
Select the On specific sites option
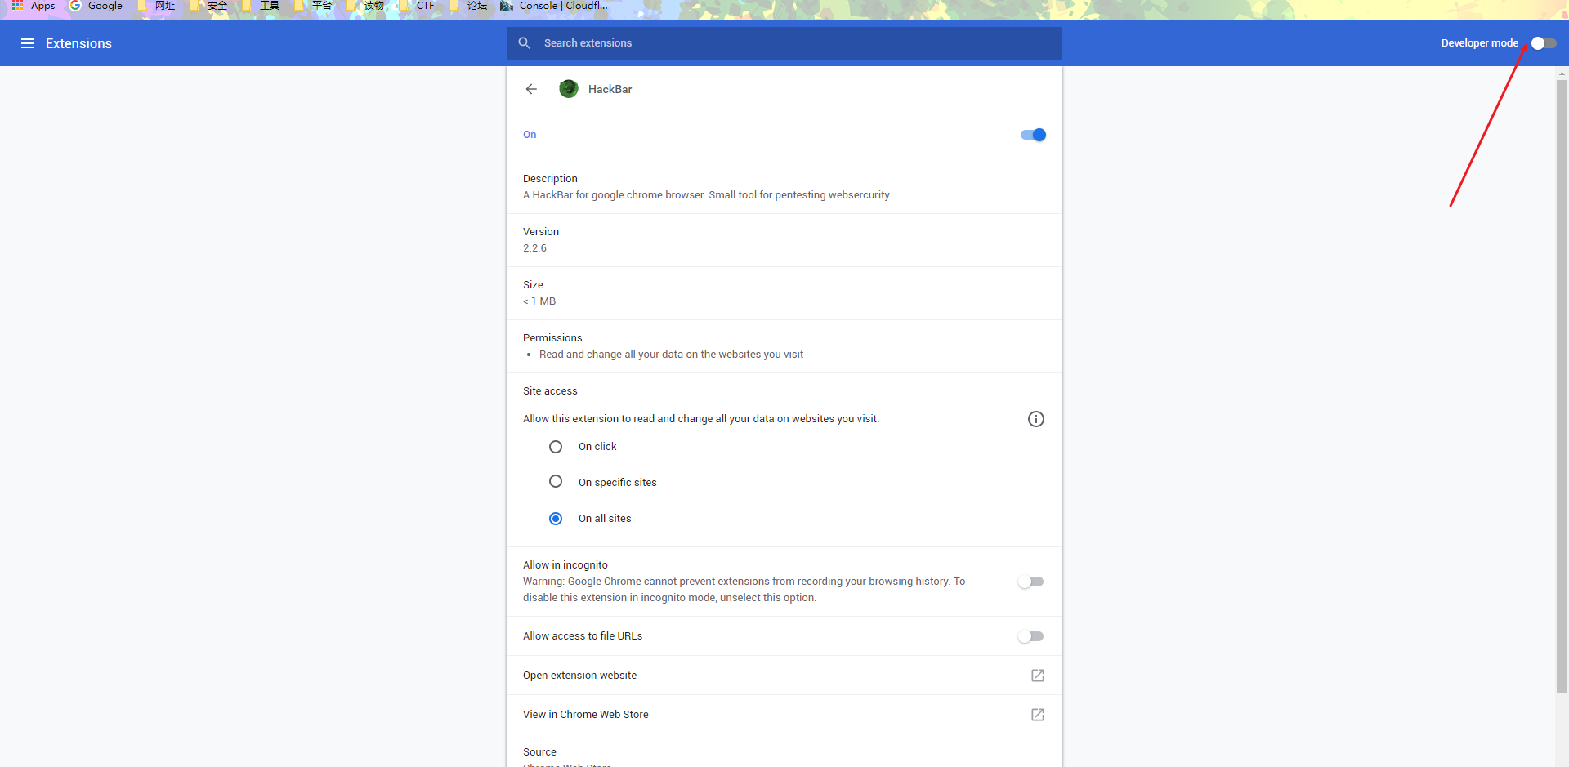coord(556,482)
